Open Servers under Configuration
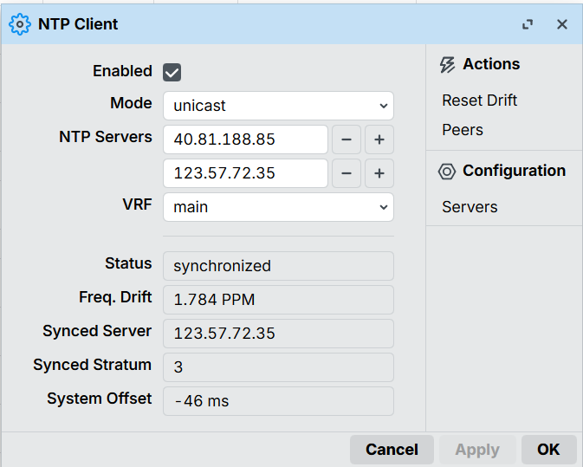 tap(470, 207)
